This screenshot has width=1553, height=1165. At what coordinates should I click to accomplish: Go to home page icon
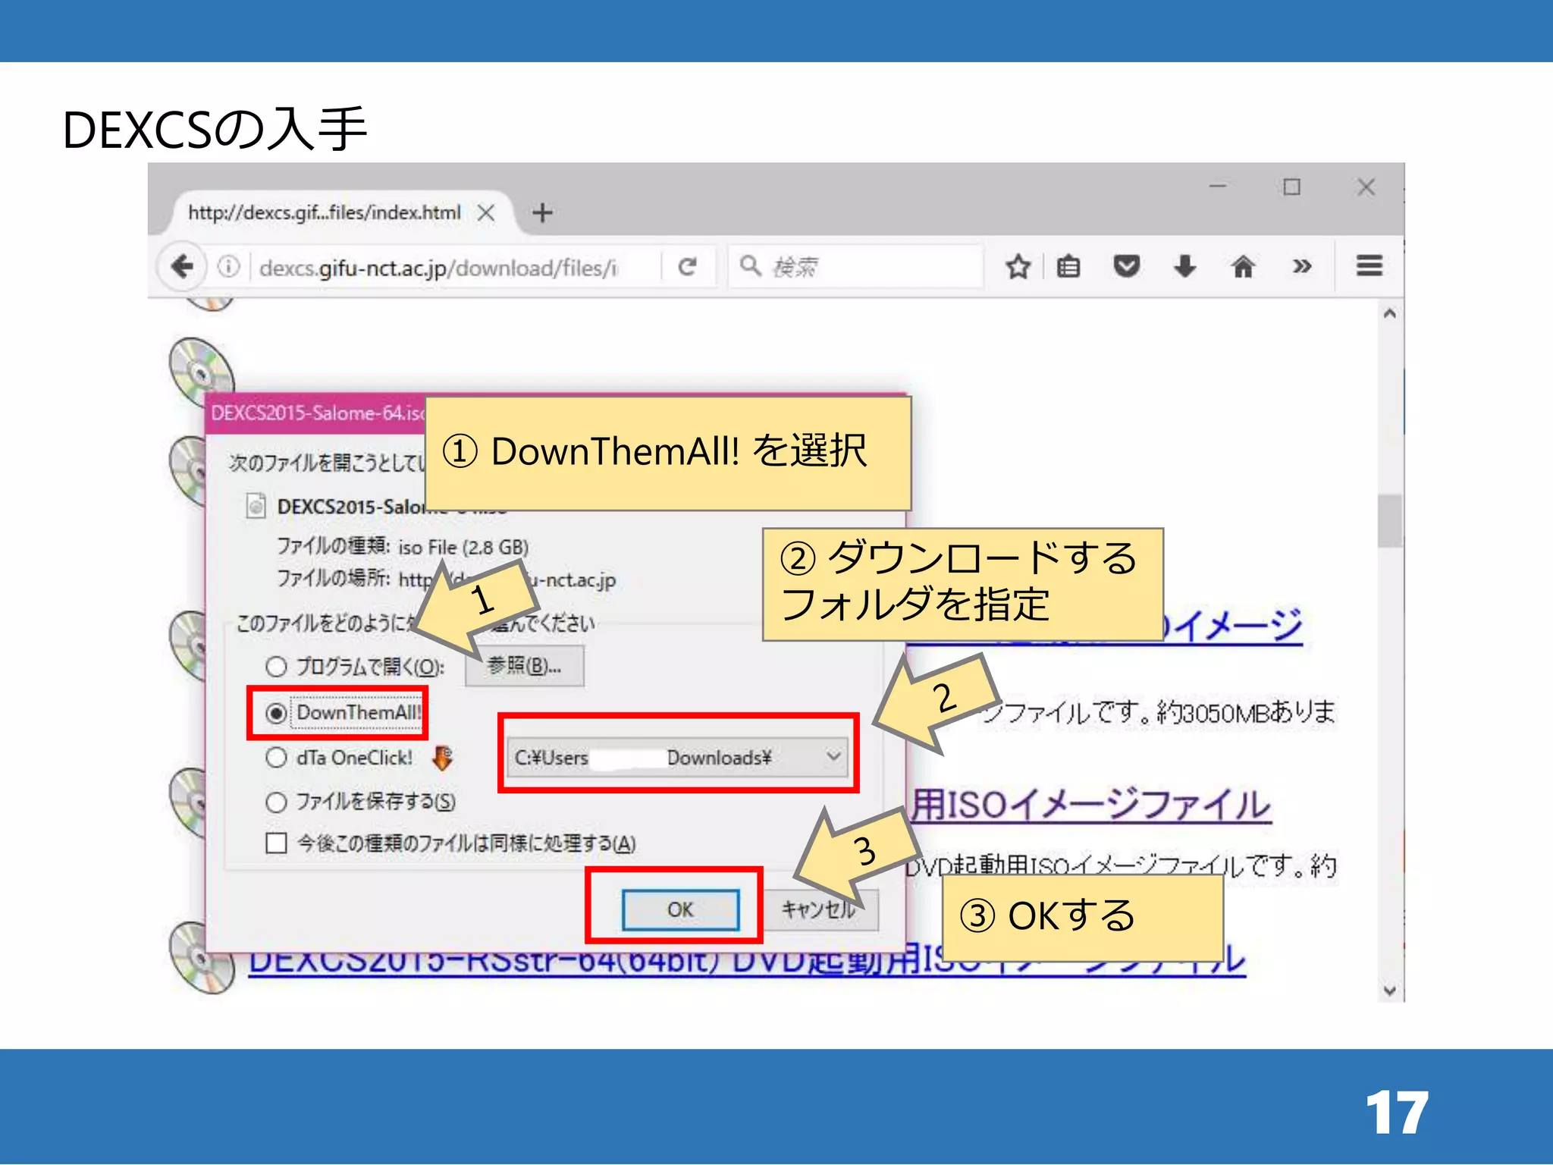click(x=1243, y=266)
